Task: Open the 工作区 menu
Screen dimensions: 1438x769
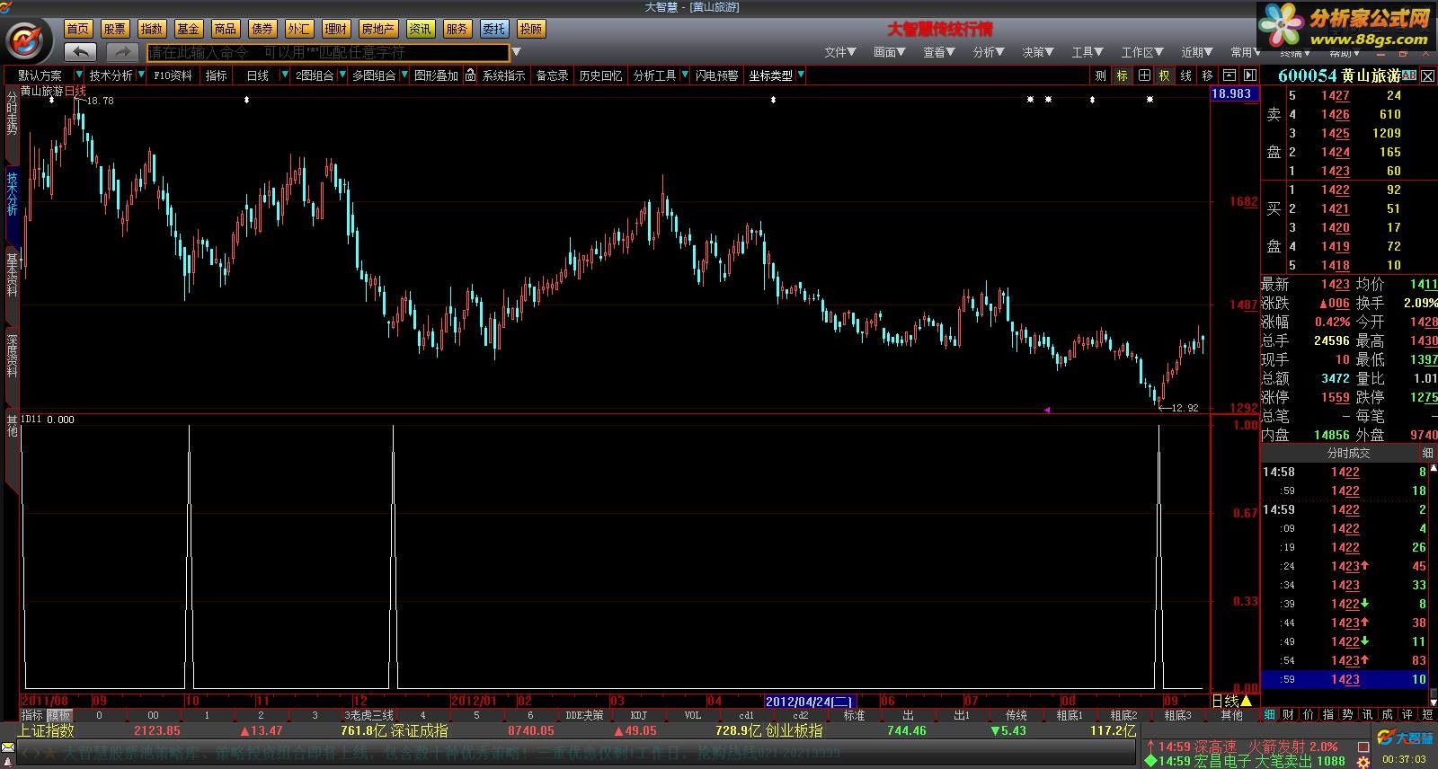Action: click(x=1142, y=52)
